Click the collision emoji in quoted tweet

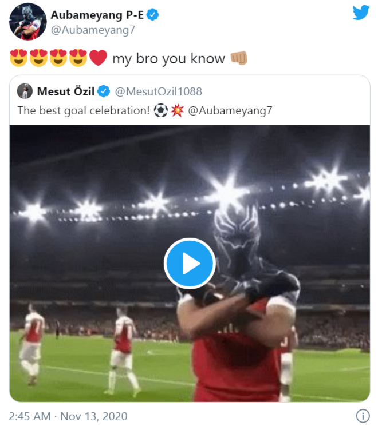[177, 110]
